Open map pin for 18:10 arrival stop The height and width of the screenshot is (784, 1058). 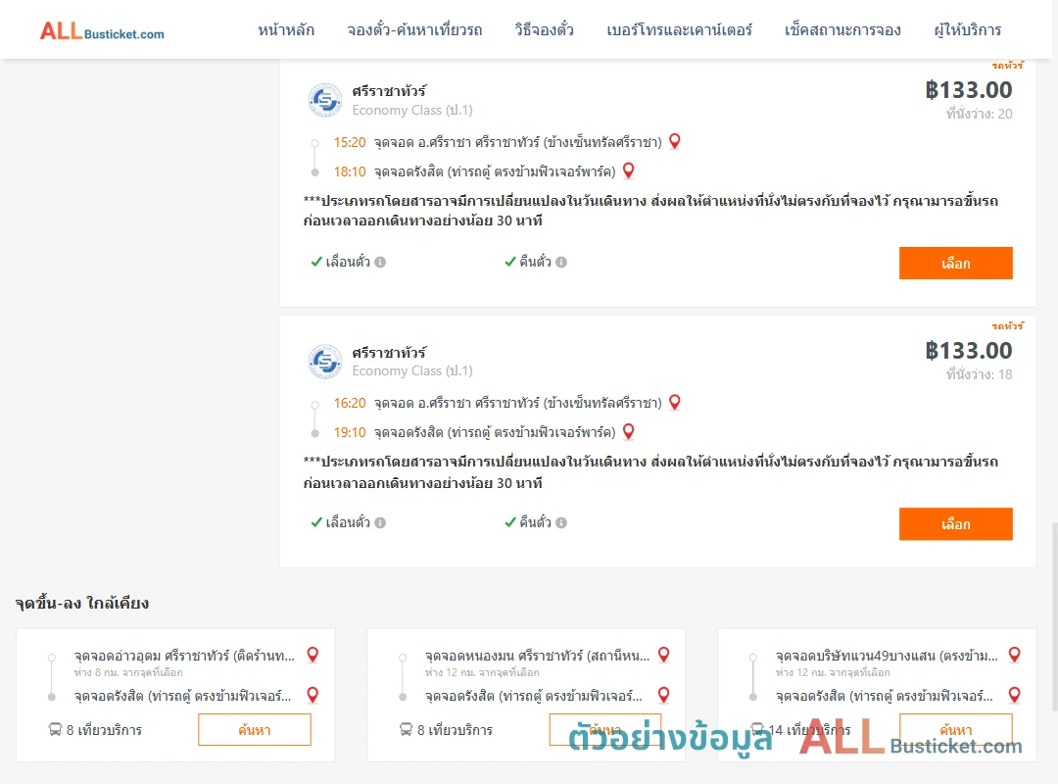[628, 171]
